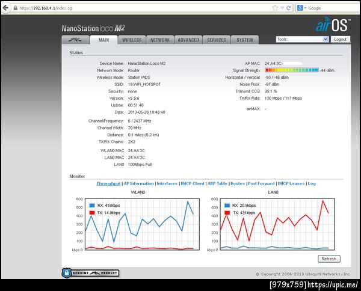
Task: Switch to the WIRELESS tab
Action: click(x=132, y=40)
